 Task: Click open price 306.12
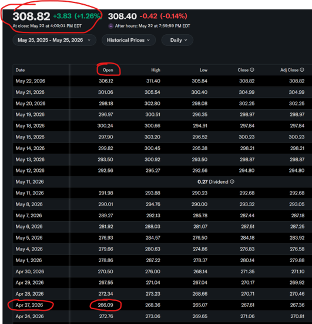(x=106, y=81)
